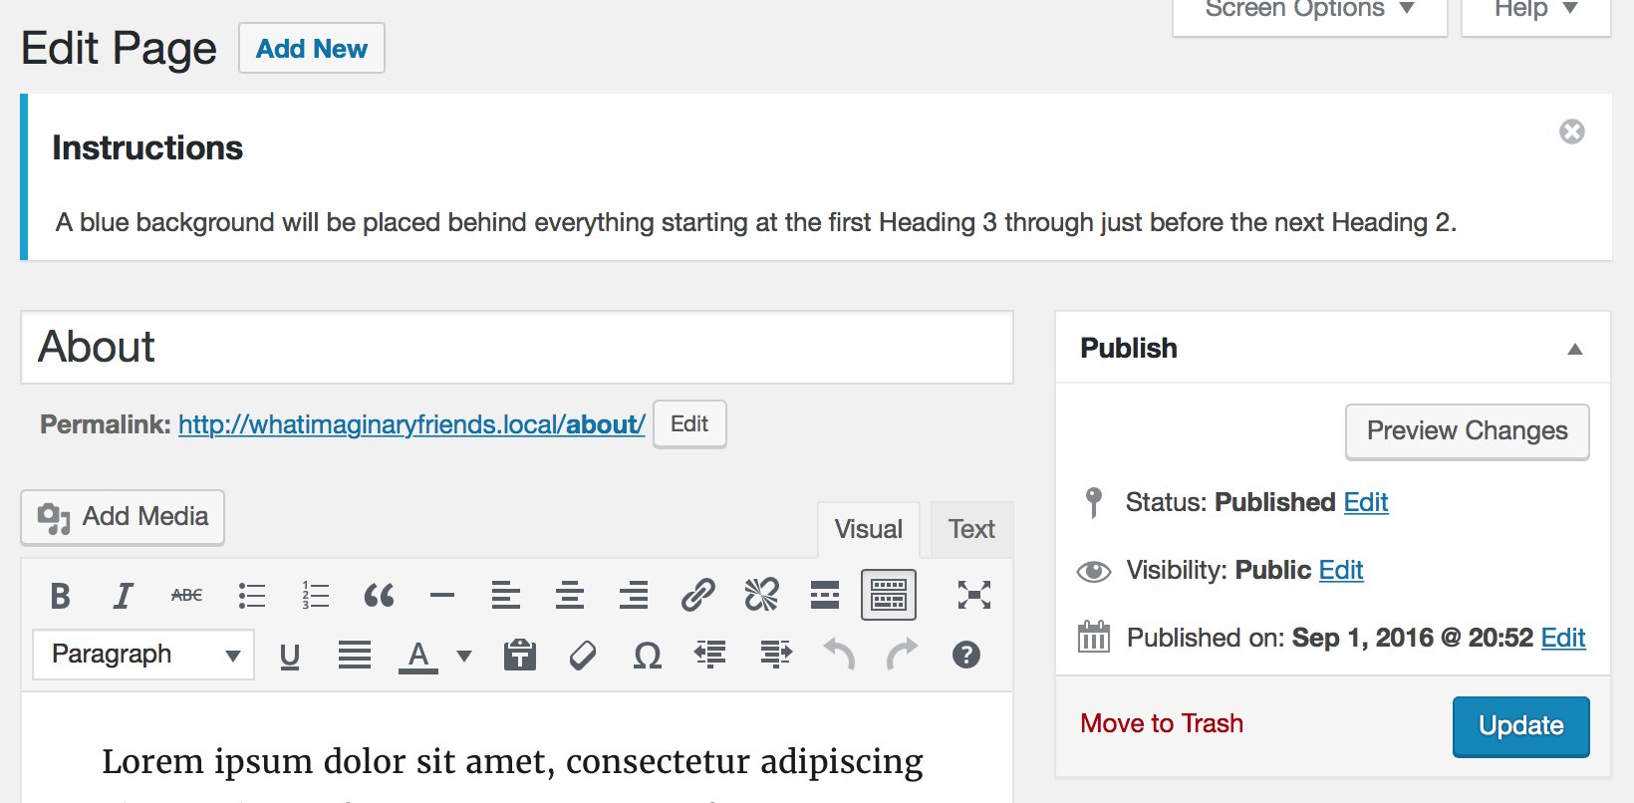
Task: Dismiss the Instructions notice
Action: tap(1572, 132)
